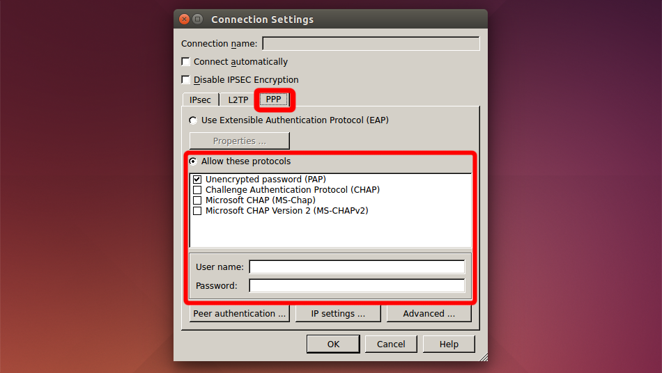Close the Connection Settings dialog window
This screenshot has width=662, height=373.
[184, 19]
